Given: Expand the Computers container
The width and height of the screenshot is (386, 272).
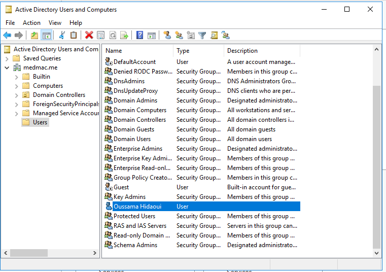Looking at the screenshot, I should coord(17,86).
